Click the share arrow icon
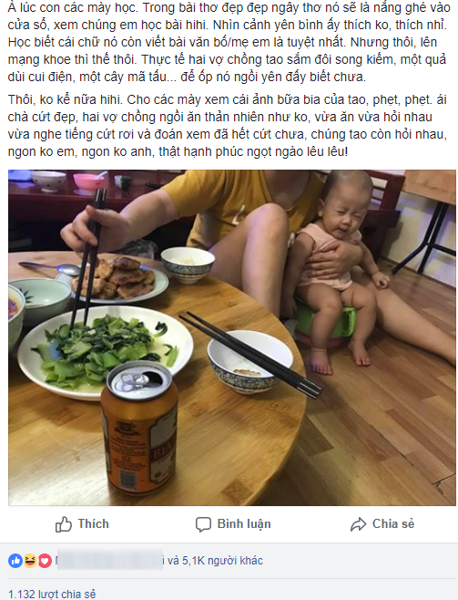458x600 pixels. 358,524
